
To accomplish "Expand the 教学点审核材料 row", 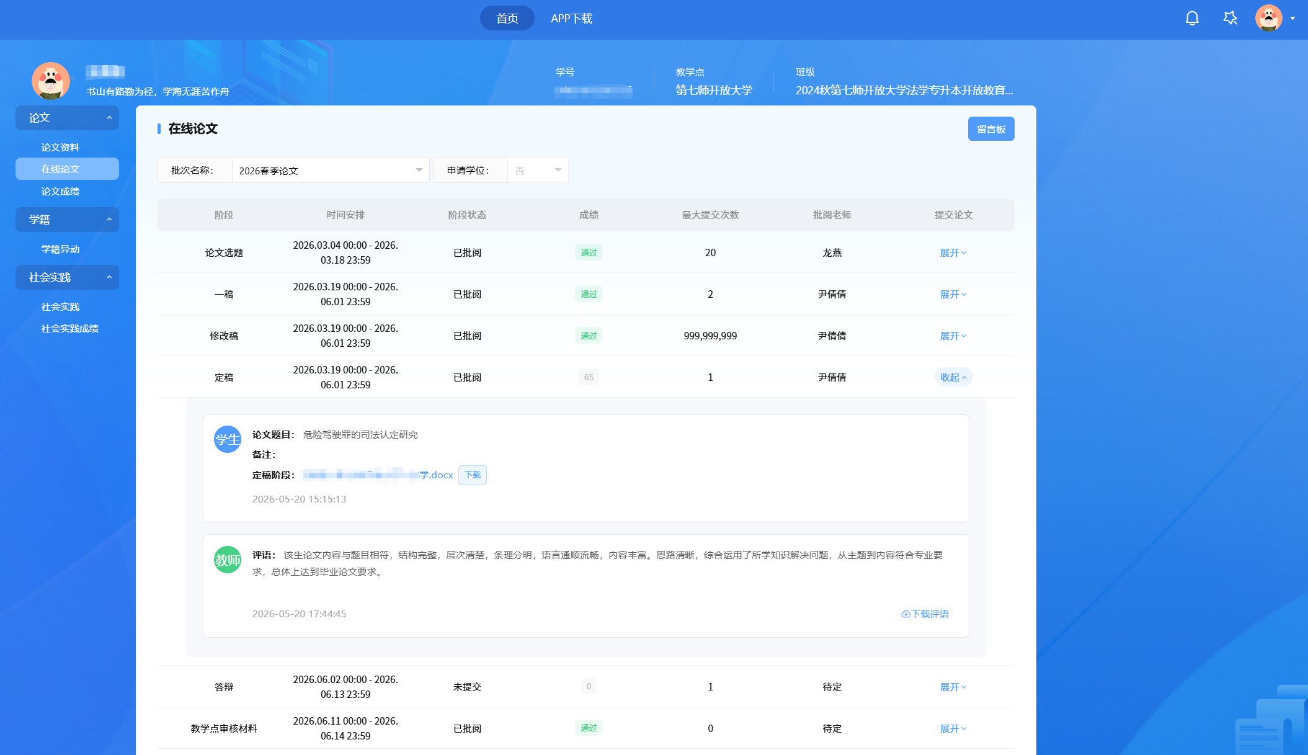I will pyautogui.click(x=953, y=728).
